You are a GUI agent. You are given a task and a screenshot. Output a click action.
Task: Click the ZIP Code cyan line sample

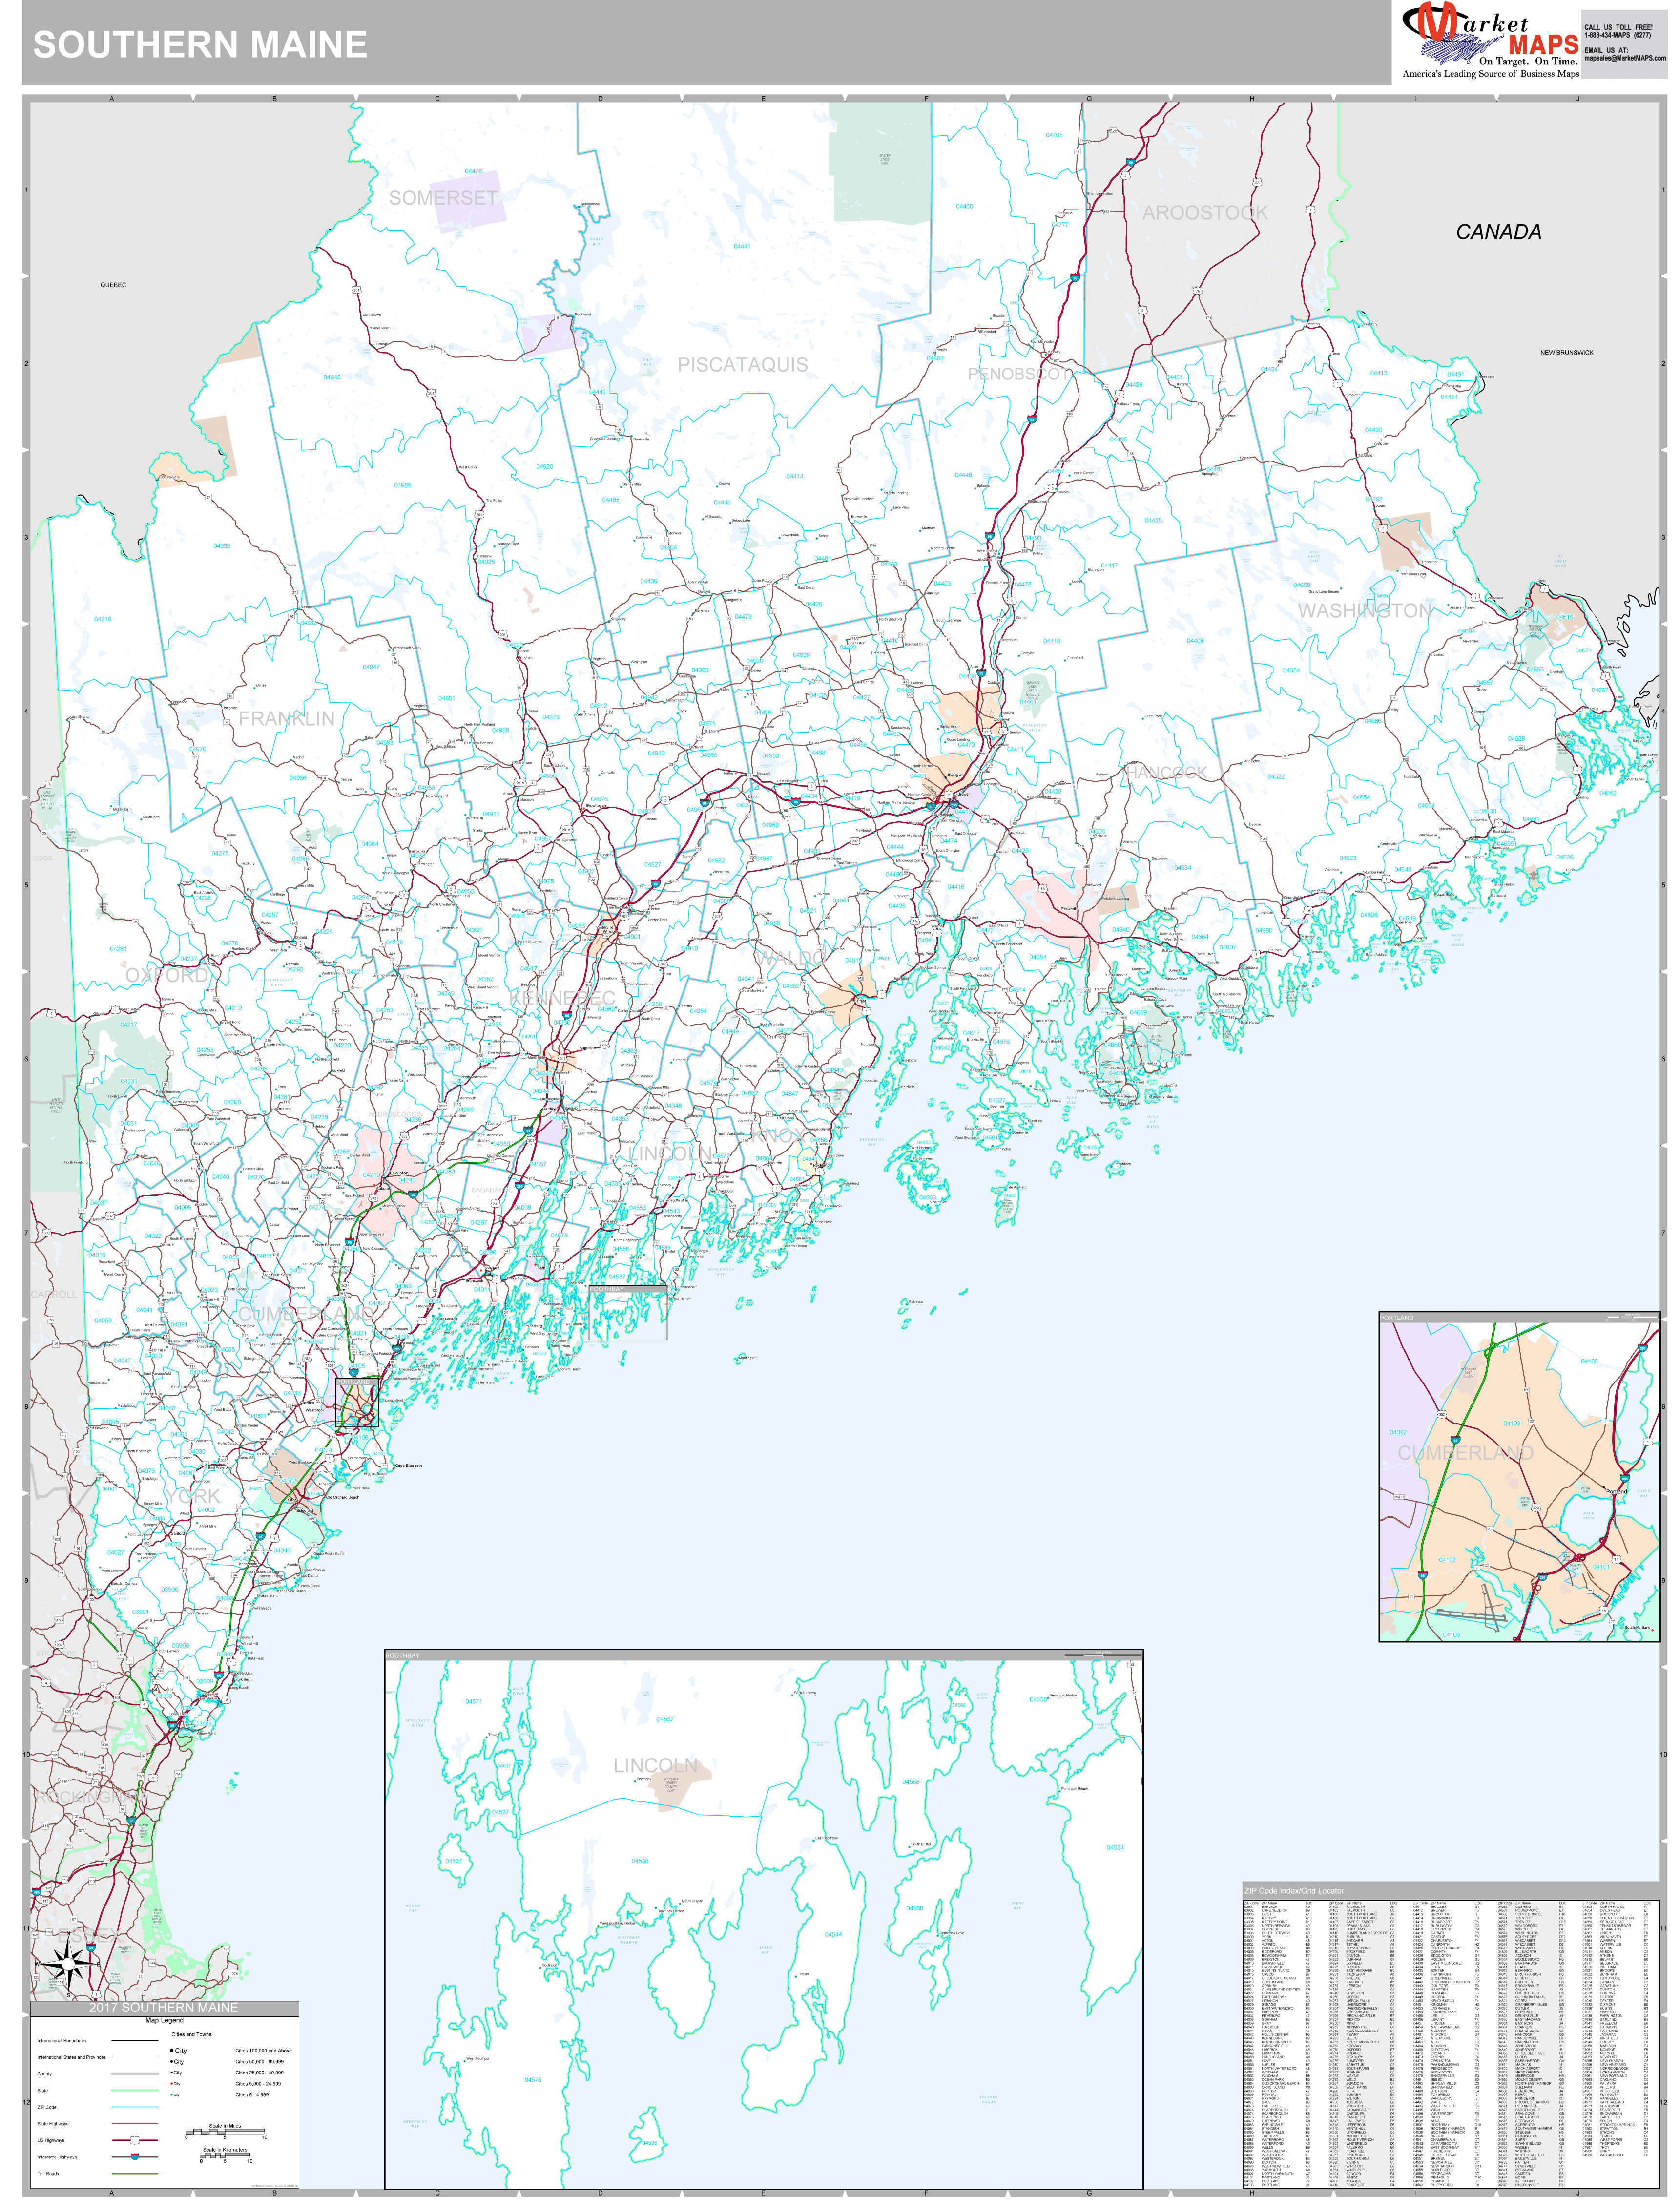135,2107
